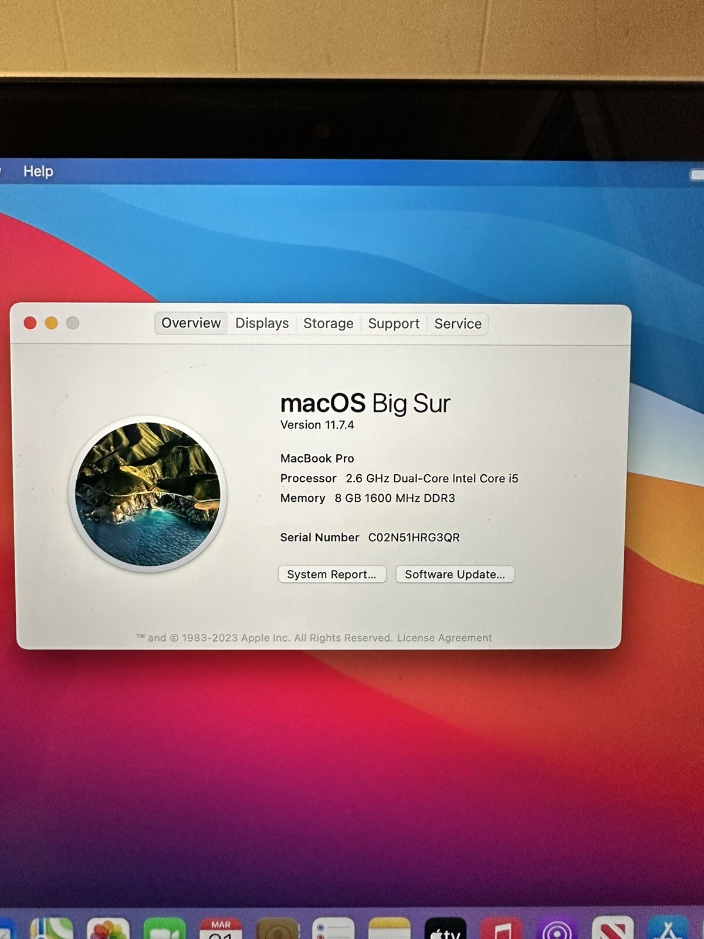The width and height of the screenshot is (704, 939).
Task: Open the Calendar icon in the Dock
Action: click(221, 929)
